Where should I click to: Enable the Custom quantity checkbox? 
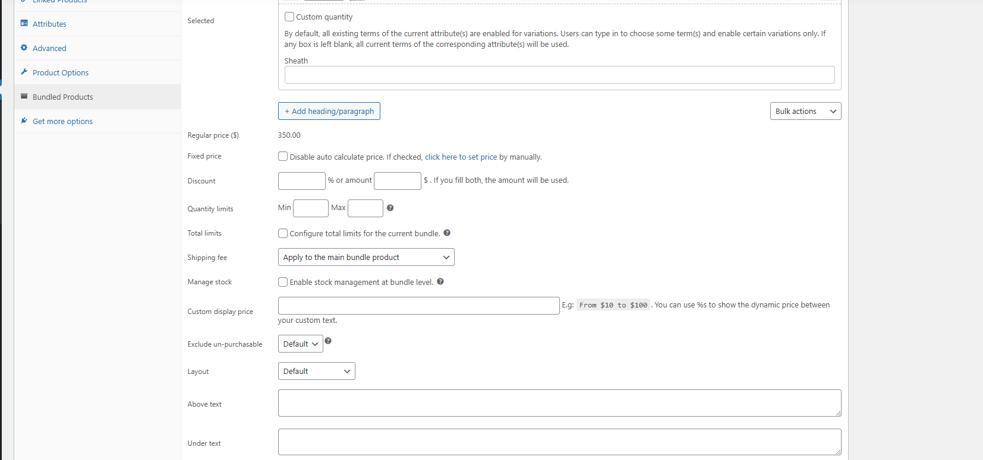(289, 17)
